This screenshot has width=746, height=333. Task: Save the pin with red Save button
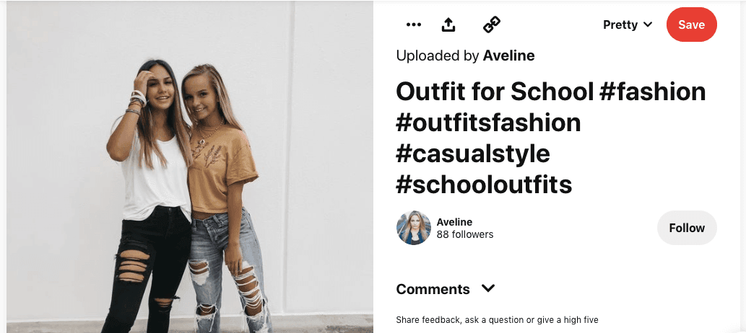coord(691,25)
